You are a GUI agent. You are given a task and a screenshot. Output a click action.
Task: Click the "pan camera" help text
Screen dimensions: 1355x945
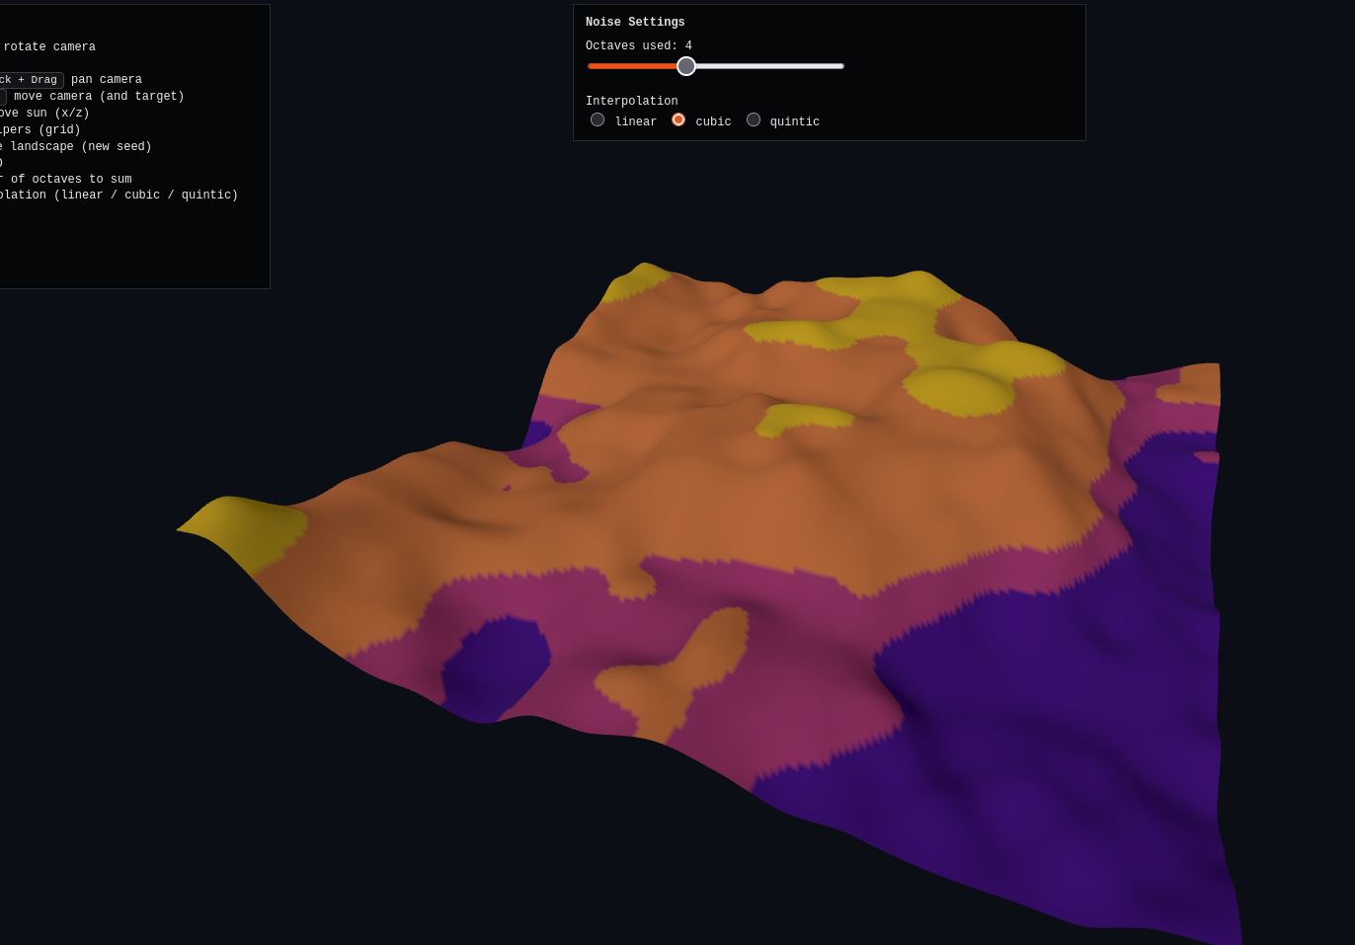107,80
